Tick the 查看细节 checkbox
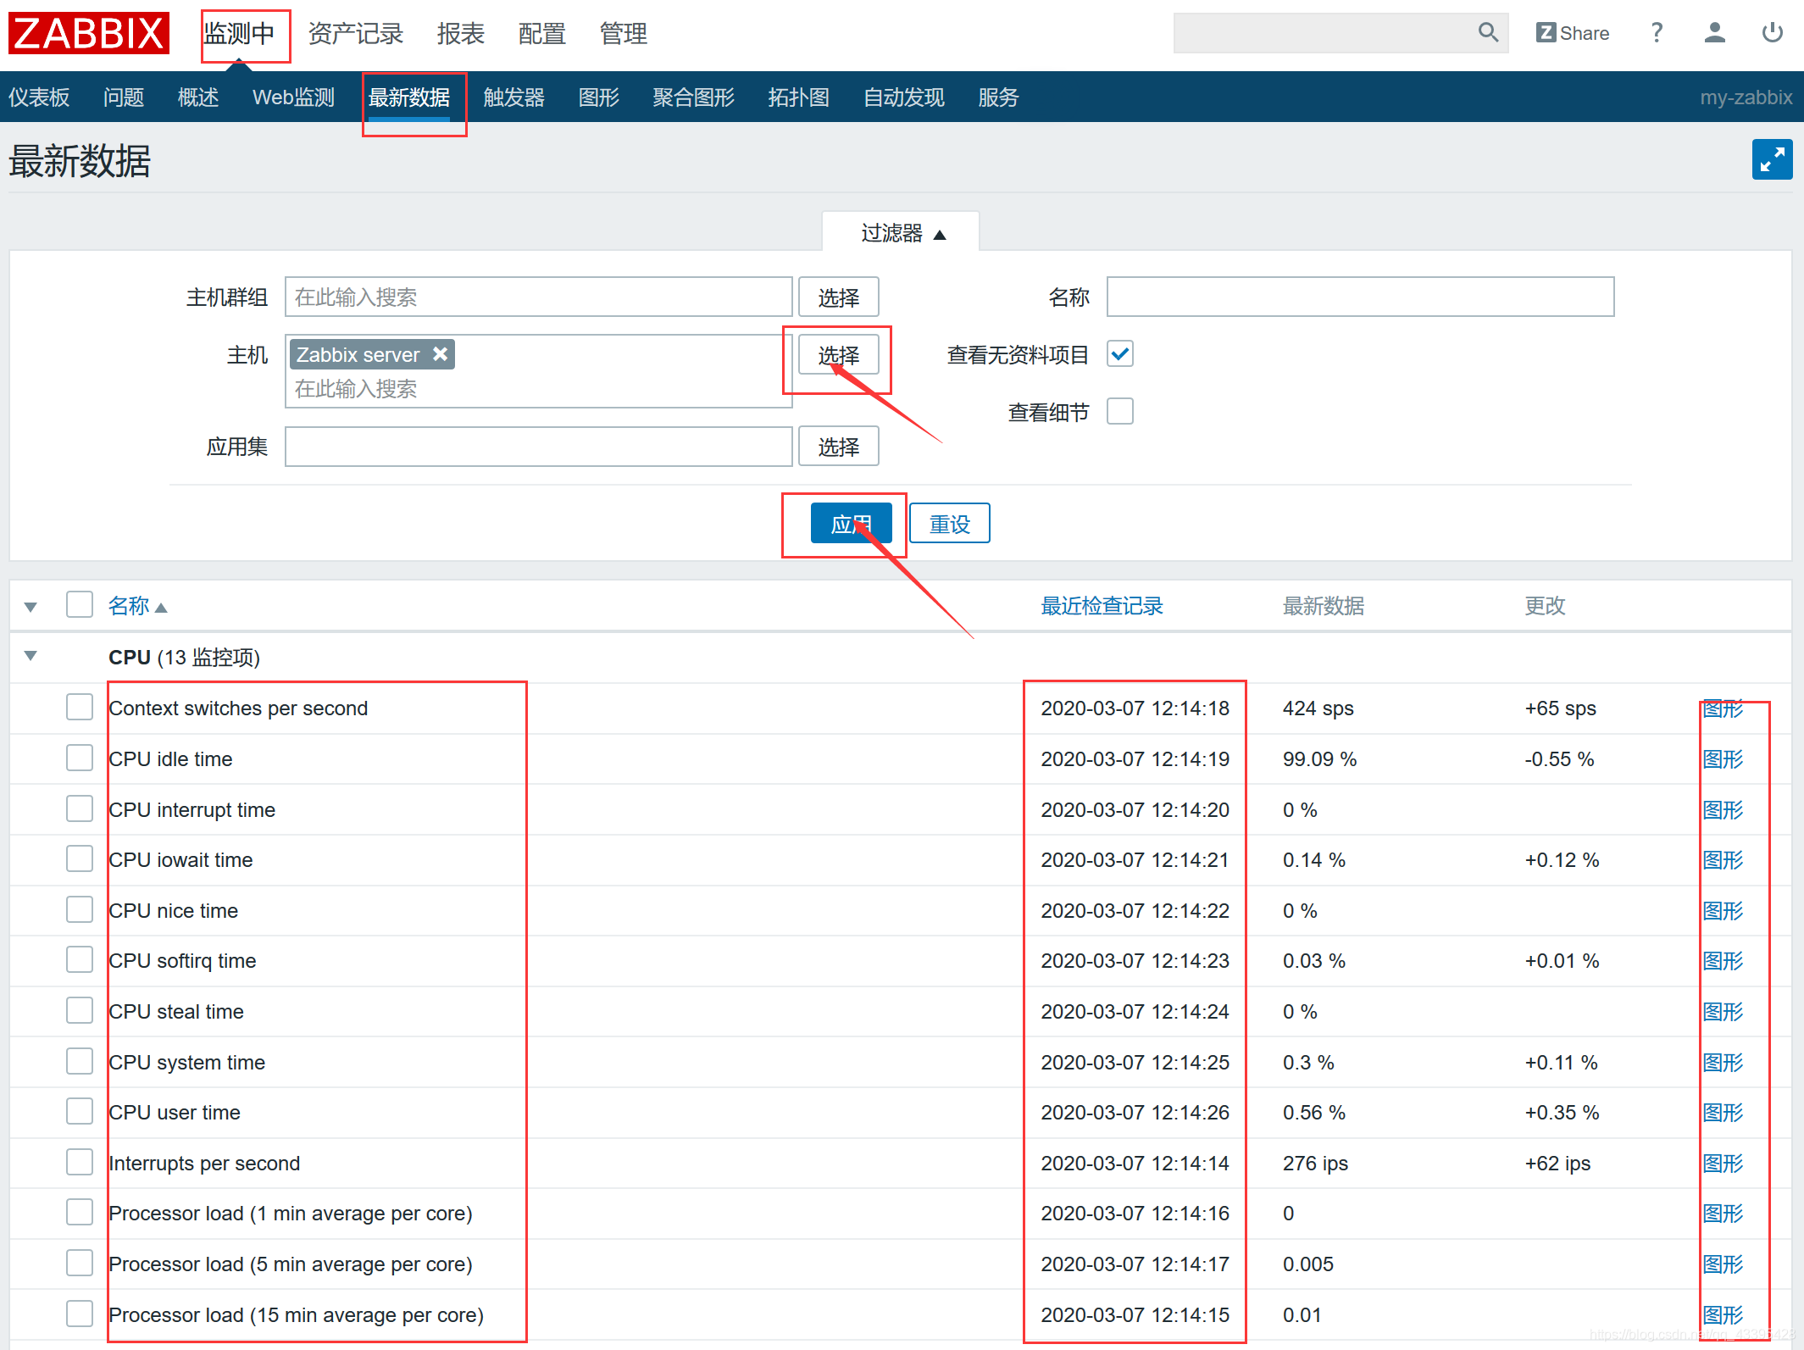1804x1350 pixels. [1119, 412]
